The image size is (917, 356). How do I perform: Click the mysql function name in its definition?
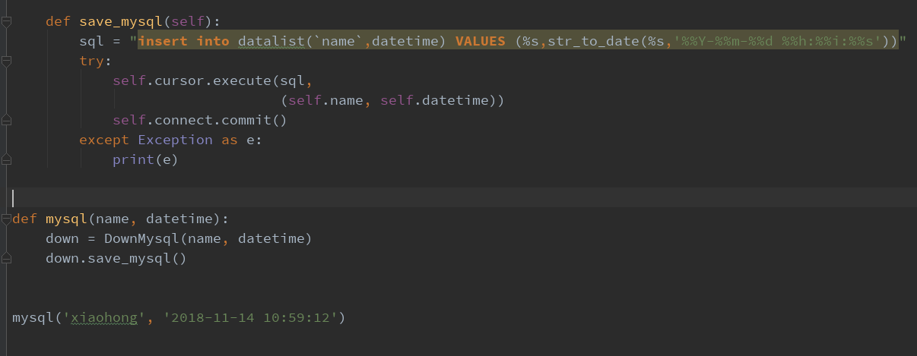pyautogui.click(x=66, y=219)
